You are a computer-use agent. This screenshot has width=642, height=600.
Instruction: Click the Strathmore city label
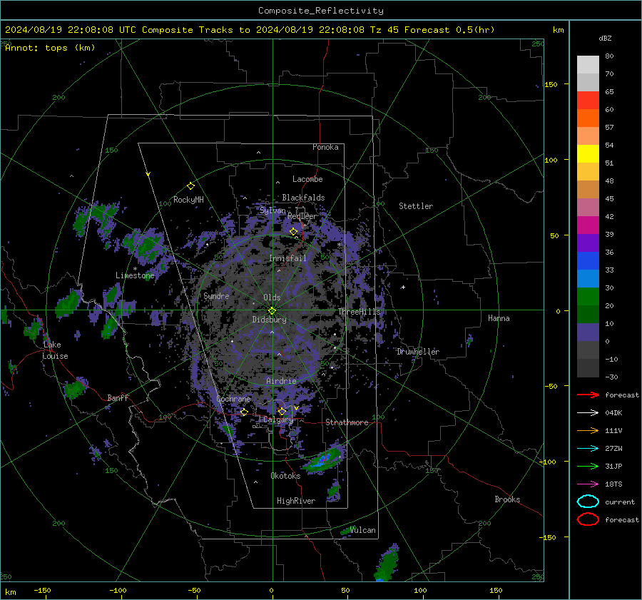tap(347, 422)
